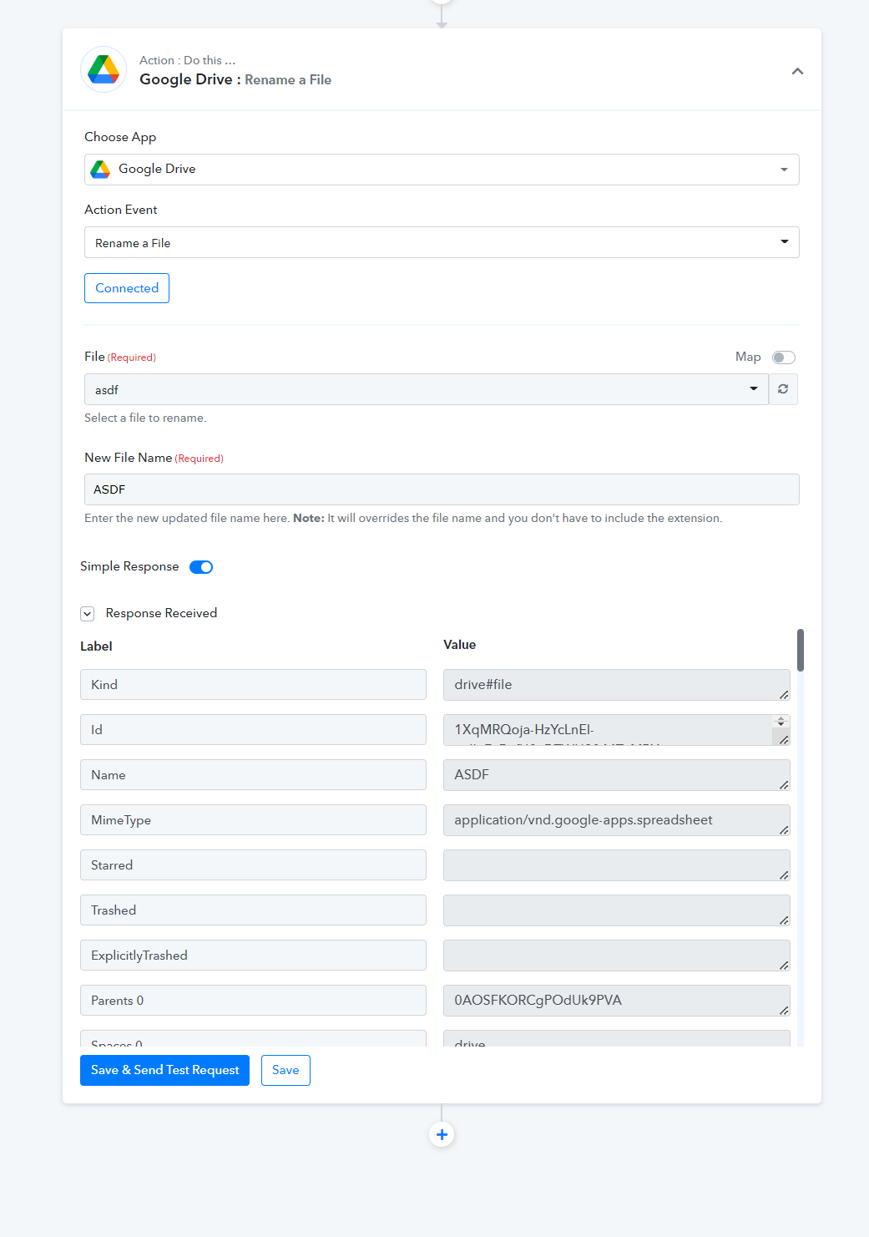Refresh the File list with the reload icon
Viewport: 869px width, 1237px height.
pyautogui.click(x=783, y=389)
